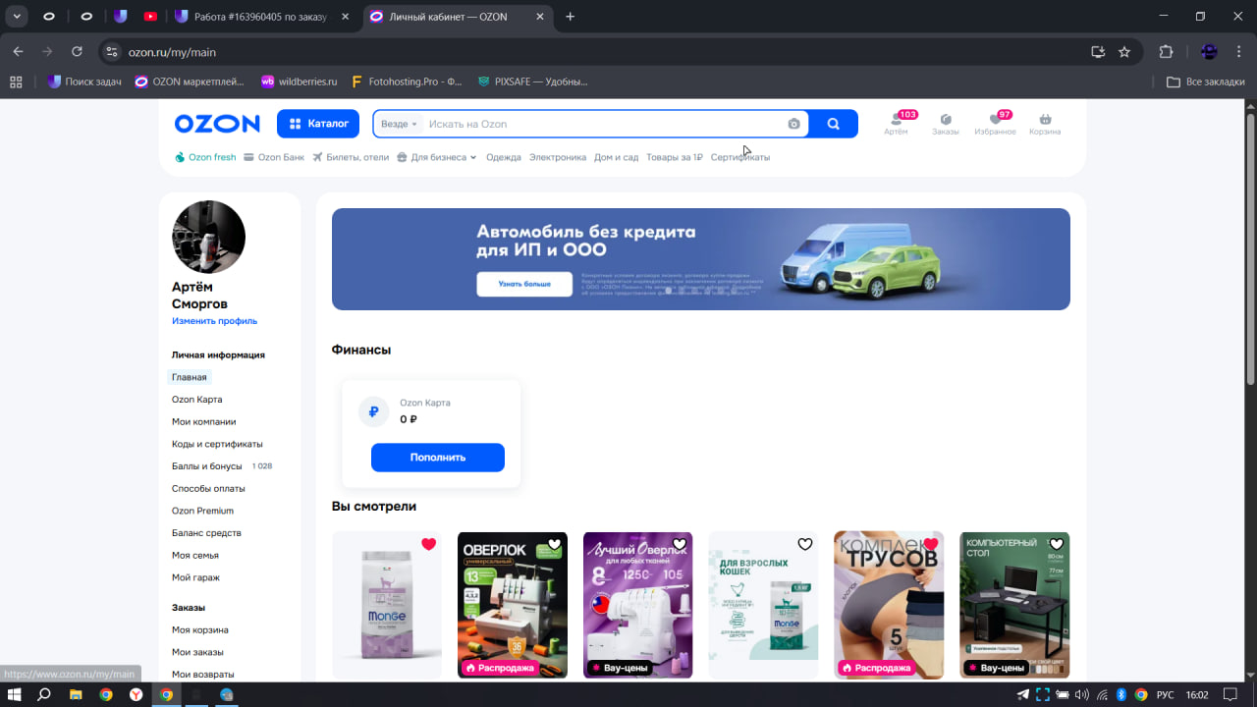Screen dimensions: 1257x707
Task: Open the wildberries.ru bookmark
Action: [299, 82]
